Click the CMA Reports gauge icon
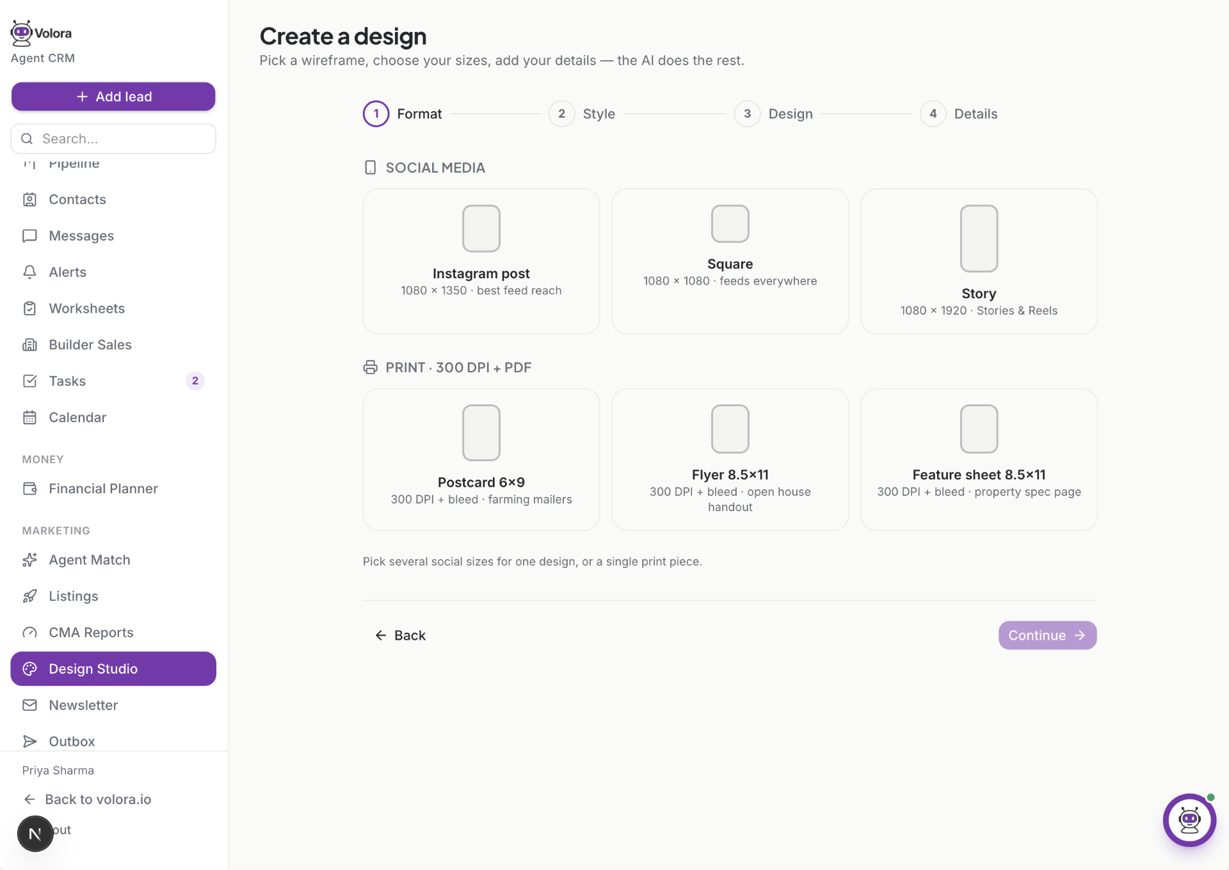Screen dimensions: 1229x870 (x=29, y=633)
